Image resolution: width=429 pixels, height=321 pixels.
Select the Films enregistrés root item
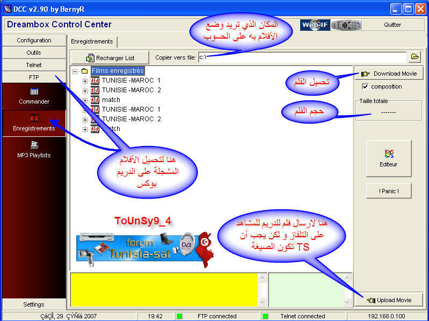click(x=118, y=71)
